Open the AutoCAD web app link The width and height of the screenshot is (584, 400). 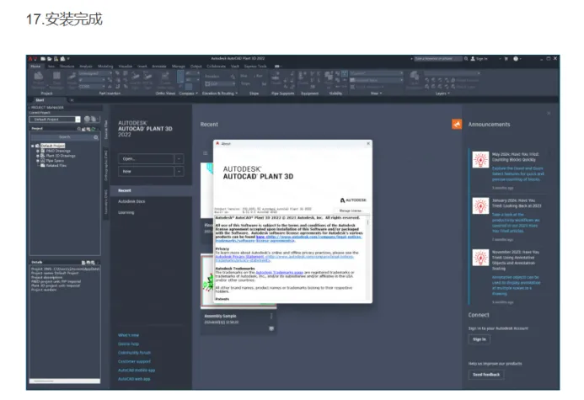click(134, 379)
